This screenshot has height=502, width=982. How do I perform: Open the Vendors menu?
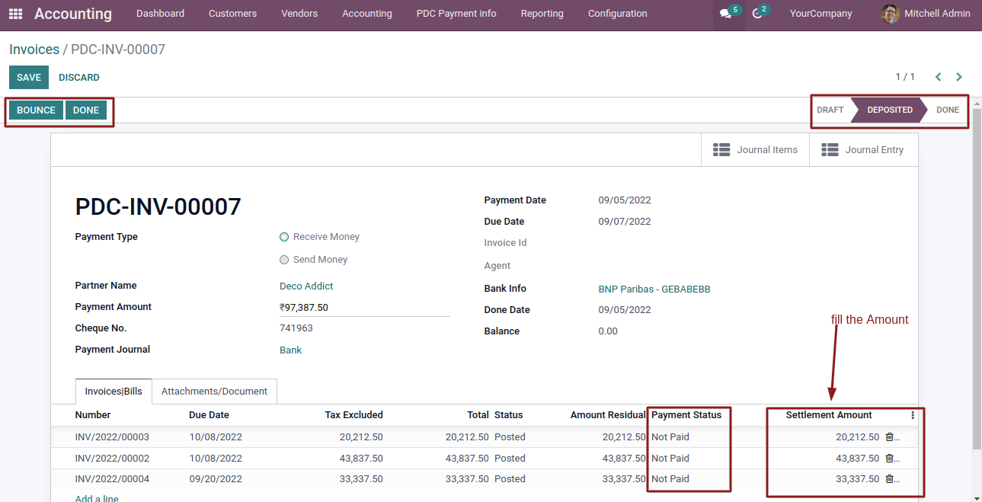tap(299, 14)
